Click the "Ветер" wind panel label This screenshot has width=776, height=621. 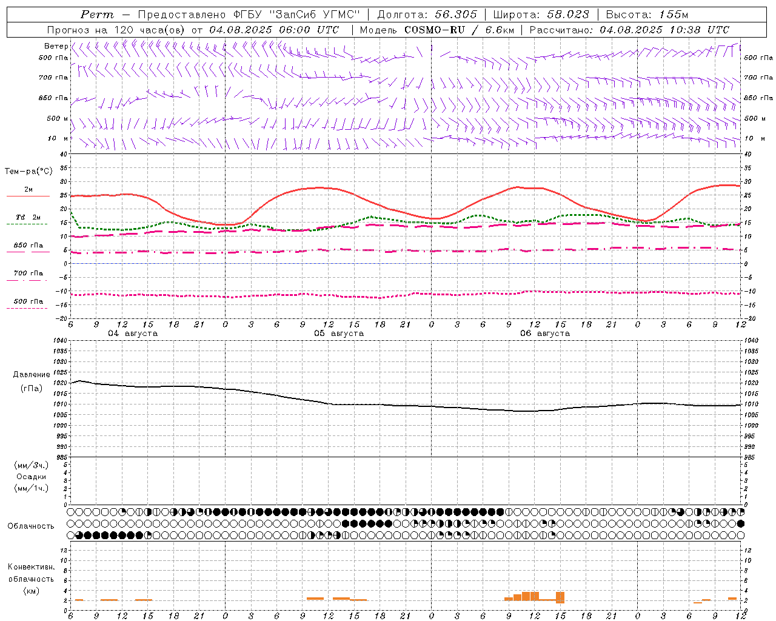[x=56, y=46]
